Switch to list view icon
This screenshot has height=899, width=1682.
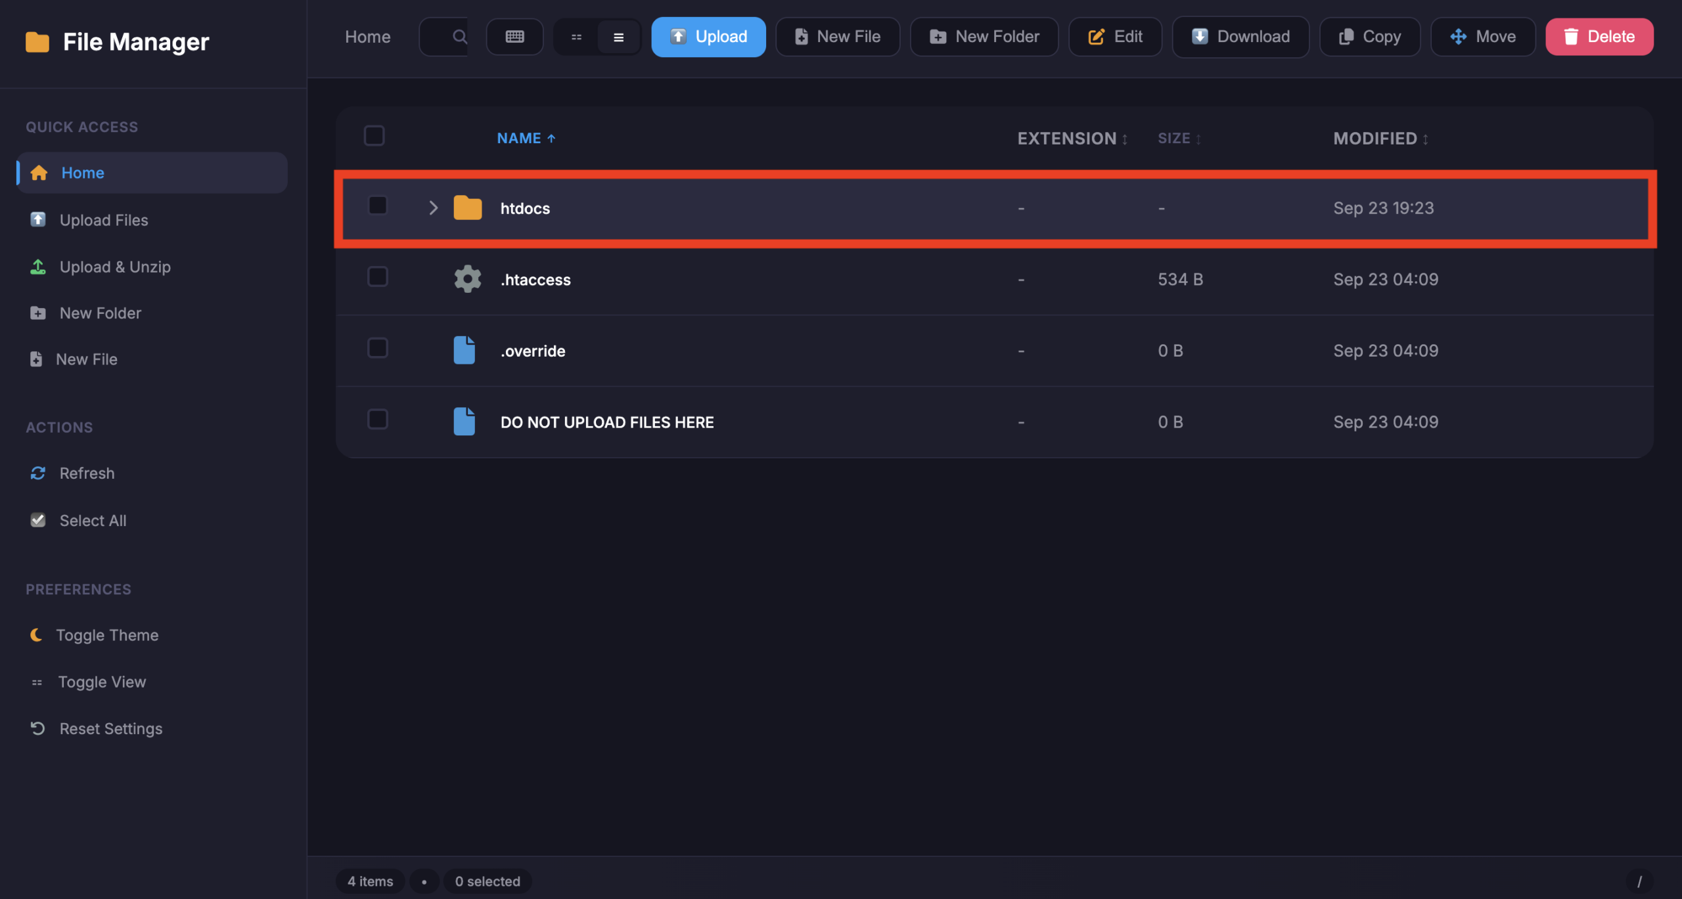618,37
